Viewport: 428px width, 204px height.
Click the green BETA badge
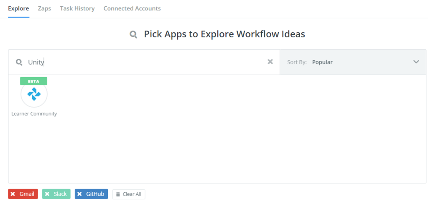pos(33,81)
